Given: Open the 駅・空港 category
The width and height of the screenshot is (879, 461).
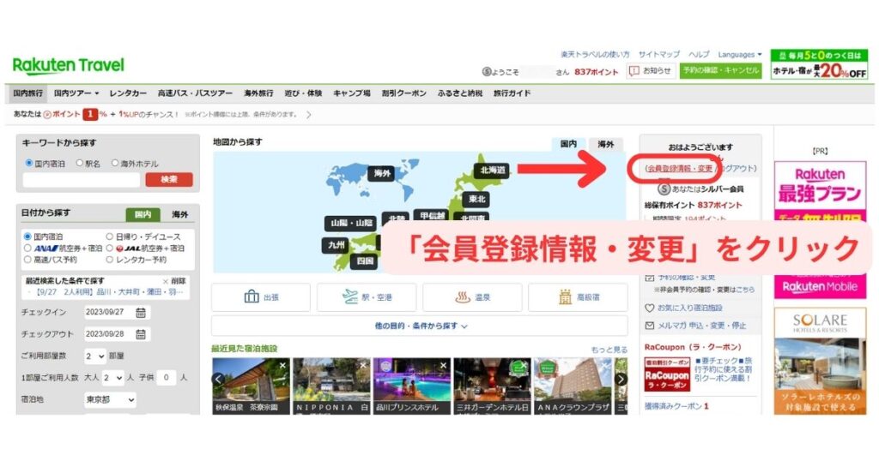Looking at the screenshot, I should [x=367, y=297].
